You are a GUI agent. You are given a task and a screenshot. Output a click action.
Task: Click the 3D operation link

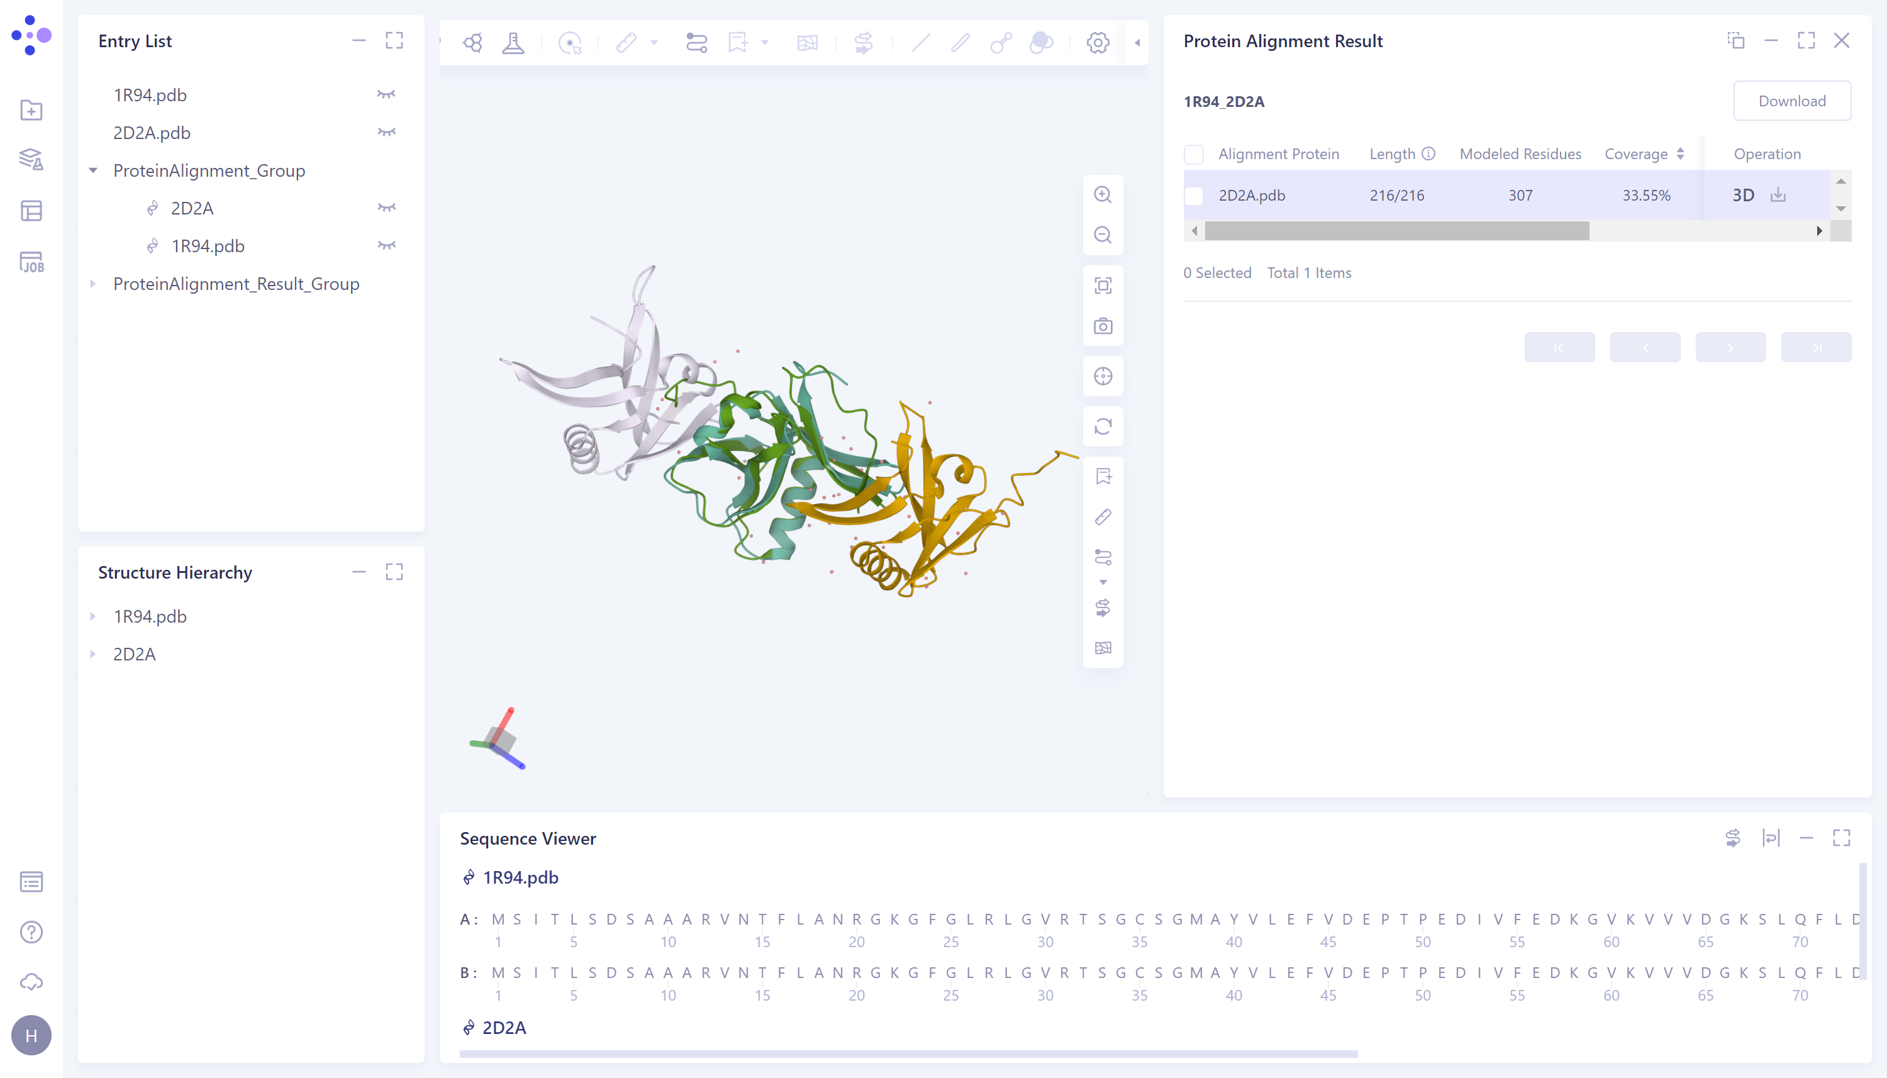coord(1742,196)
